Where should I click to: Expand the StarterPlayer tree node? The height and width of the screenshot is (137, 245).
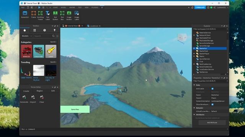194,54
